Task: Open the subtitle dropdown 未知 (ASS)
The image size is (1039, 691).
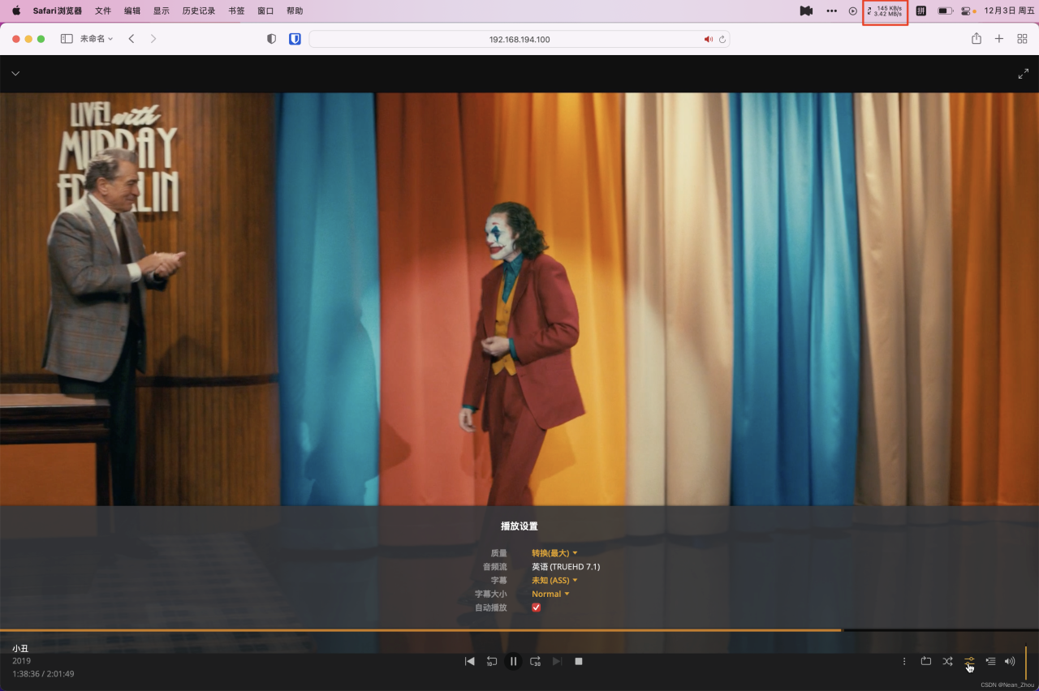Action: pyautogui.click(x=554, y=580)
